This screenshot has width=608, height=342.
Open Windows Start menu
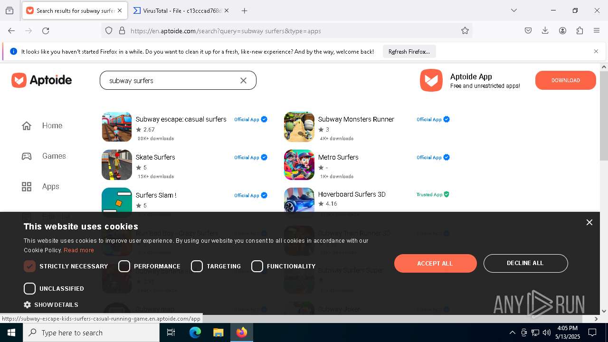11,332
